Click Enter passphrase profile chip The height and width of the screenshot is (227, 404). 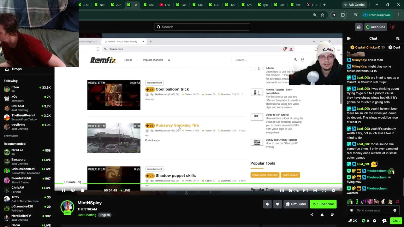point(377,15)
